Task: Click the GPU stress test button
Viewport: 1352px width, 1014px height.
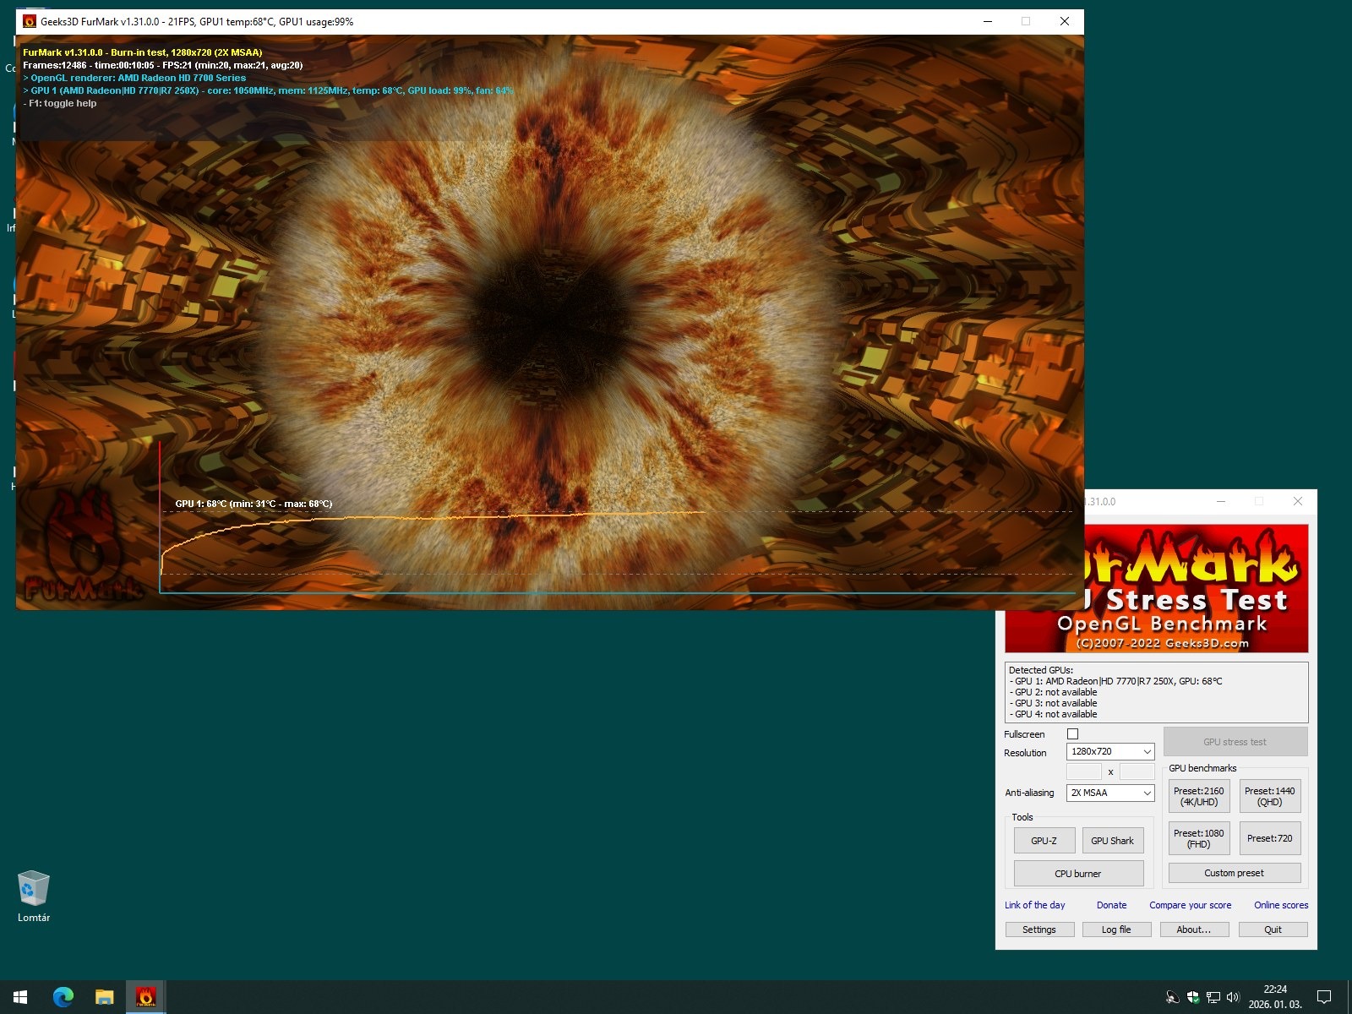Action: click(1235, 742)
